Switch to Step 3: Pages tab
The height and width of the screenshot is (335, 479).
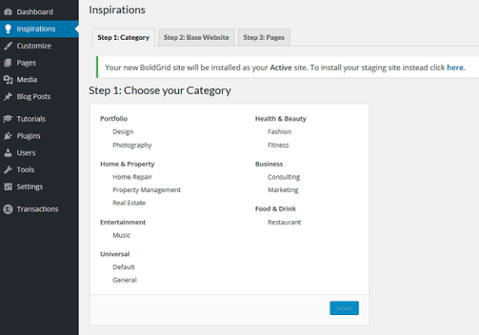point(264,37)
